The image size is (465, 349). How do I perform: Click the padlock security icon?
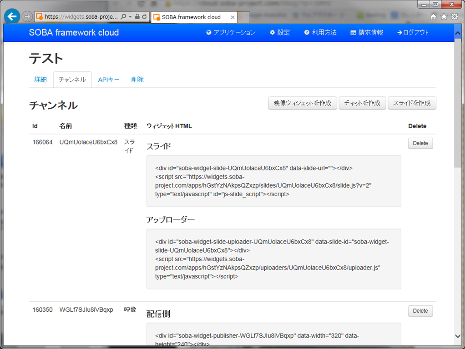pyautogui.click(x=137, y=17)
